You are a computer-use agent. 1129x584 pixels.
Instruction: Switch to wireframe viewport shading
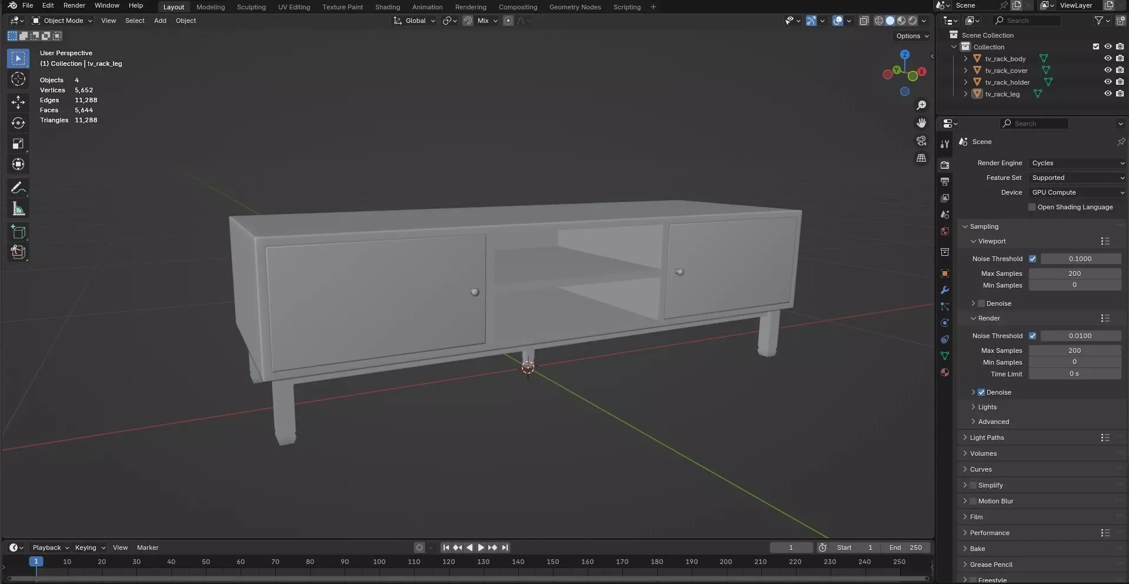(x=879, y=21)
